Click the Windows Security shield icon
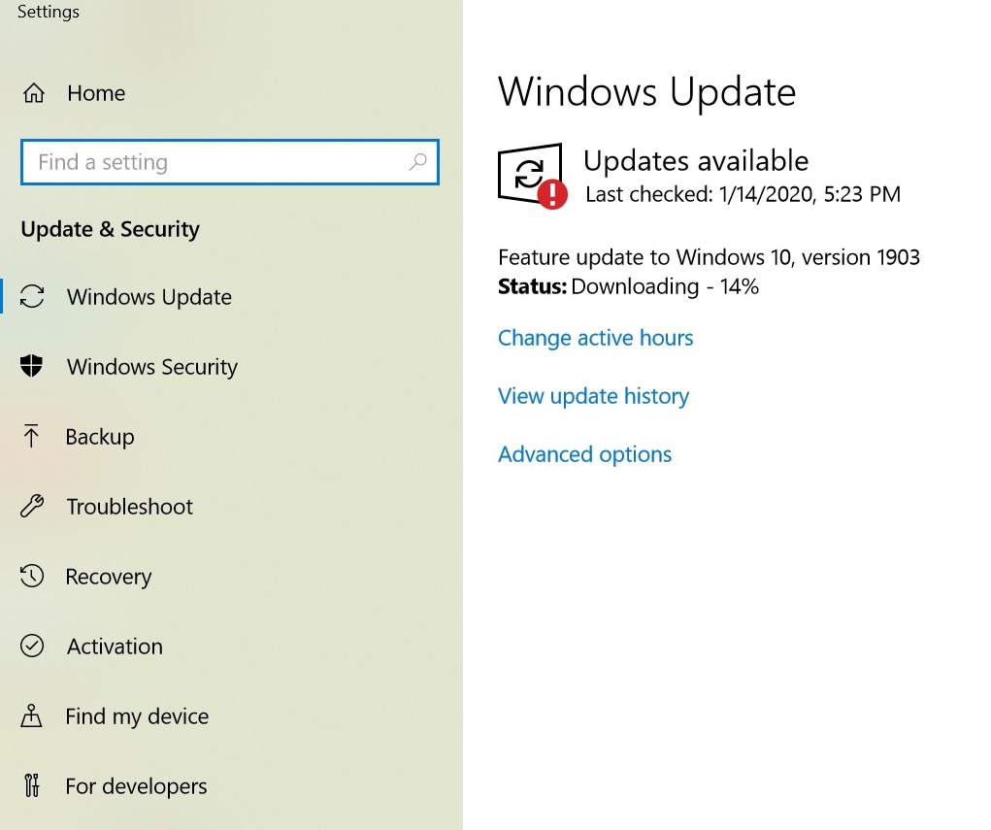Screen dimensions: 991x830 point(32,366)
